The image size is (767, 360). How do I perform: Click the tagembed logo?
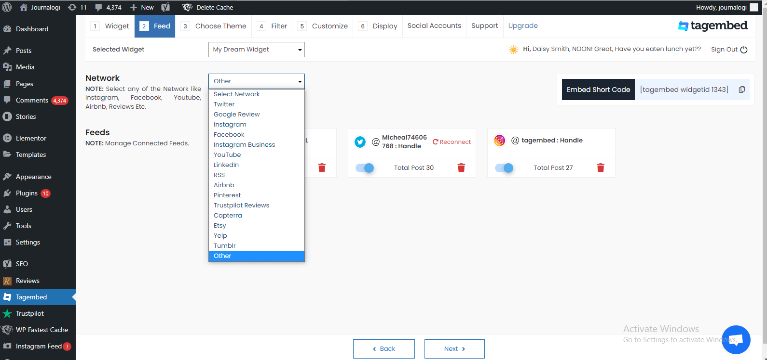[x=713, y=26]
